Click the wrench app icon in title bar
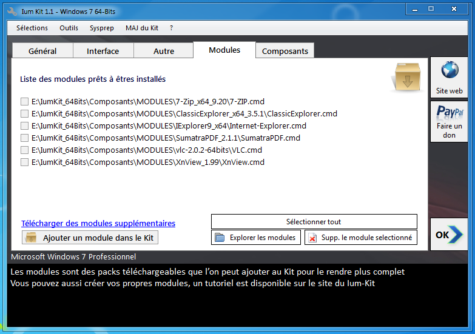Screen dimensions: 475x334 (x=12, y=12)
